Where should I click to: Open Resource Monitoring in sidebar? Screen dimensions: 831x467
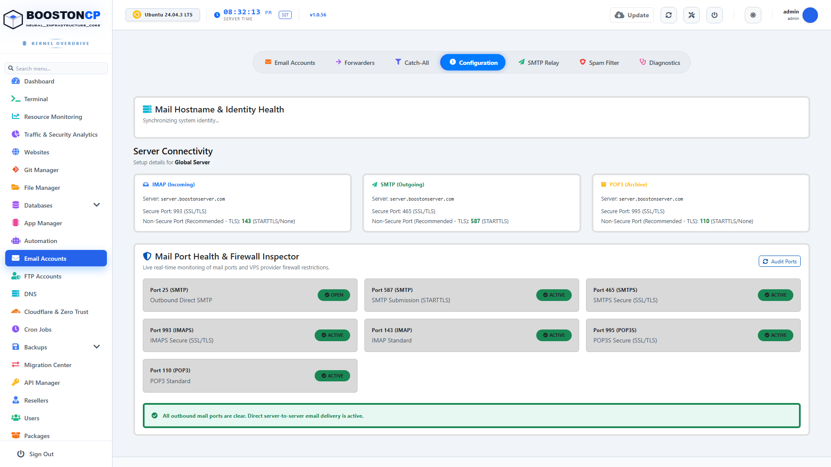(x=56, y=117)
